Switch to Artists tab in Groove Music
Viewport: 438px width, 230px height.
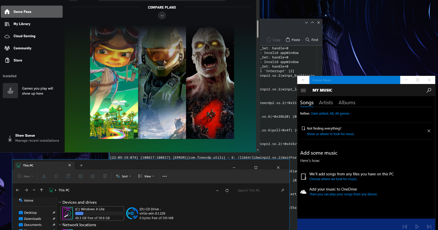pos(326,102)
